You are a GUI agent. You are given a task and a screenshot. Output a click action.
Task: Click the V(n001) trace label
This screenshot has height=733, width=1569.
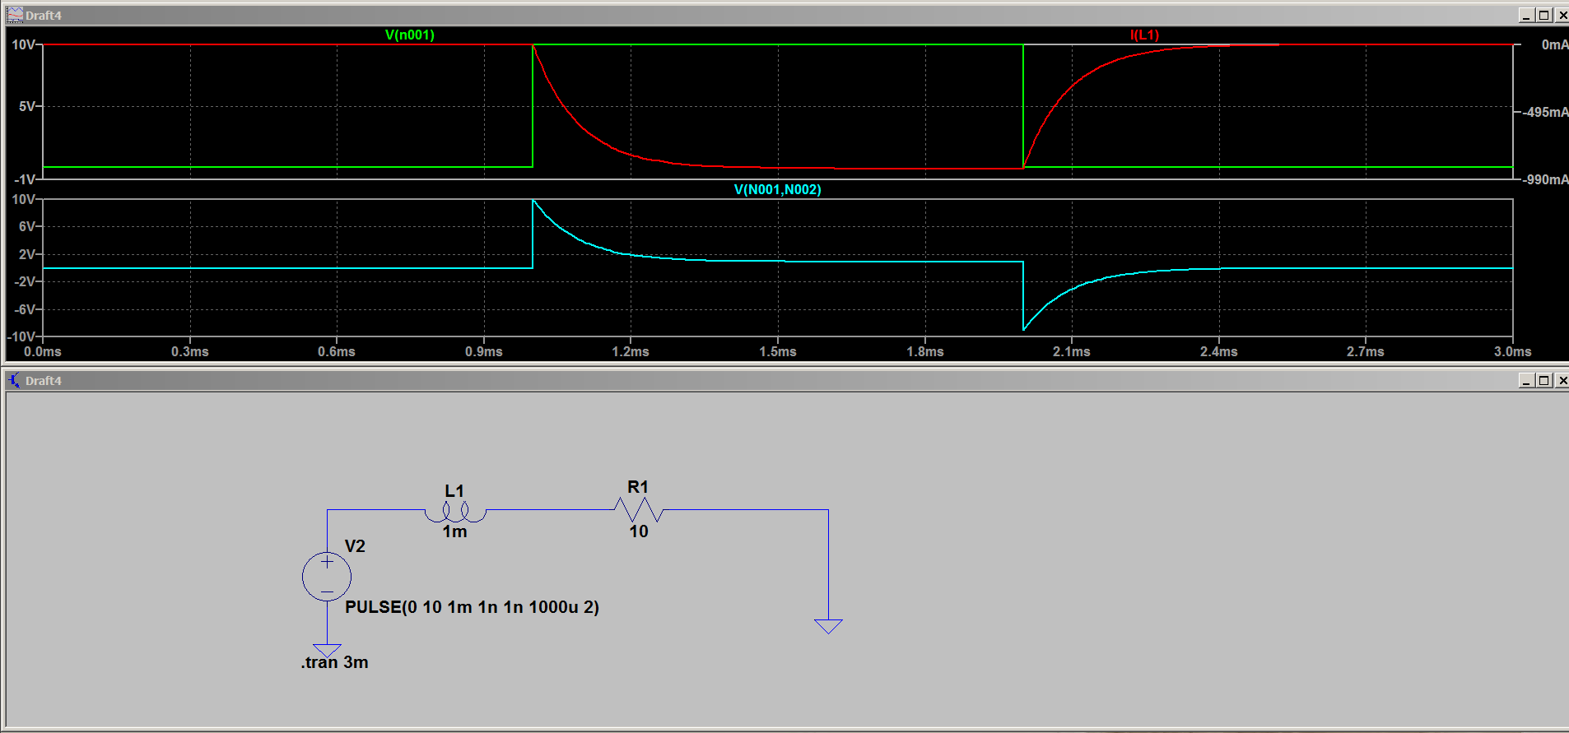409,35
